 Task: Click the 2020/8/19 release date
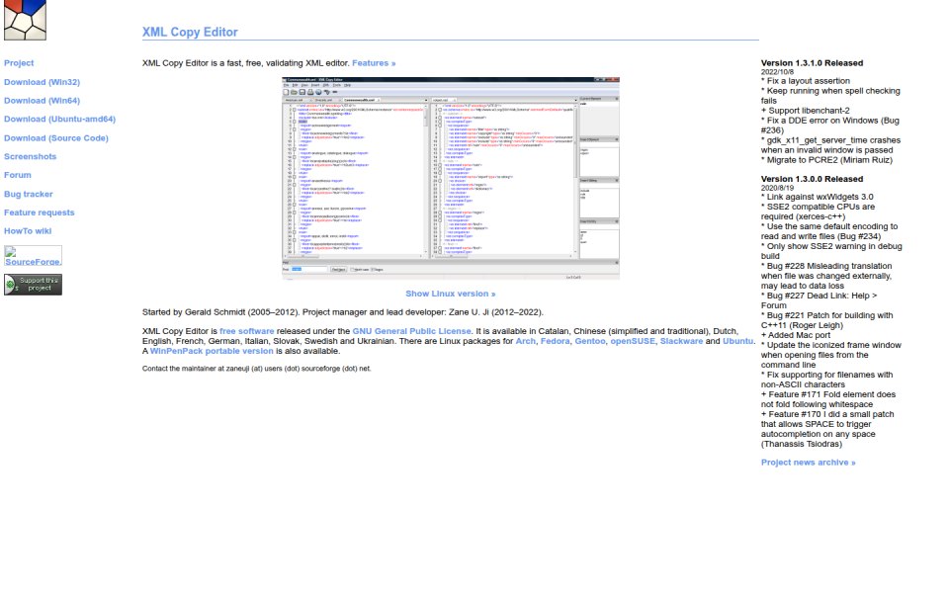(x=777, y=188)
